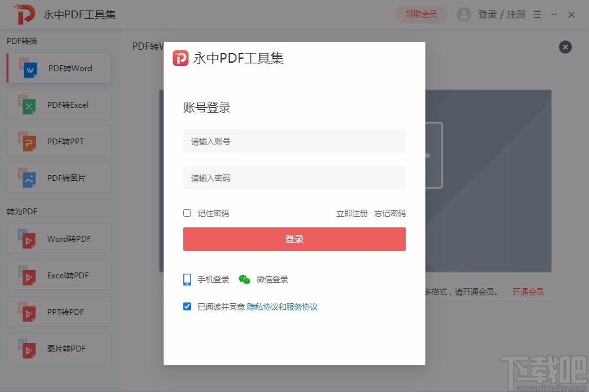Viewport: 589px width, 392px height.
Task: Click the 领取会员 membership button
Action: coord(421,14)
